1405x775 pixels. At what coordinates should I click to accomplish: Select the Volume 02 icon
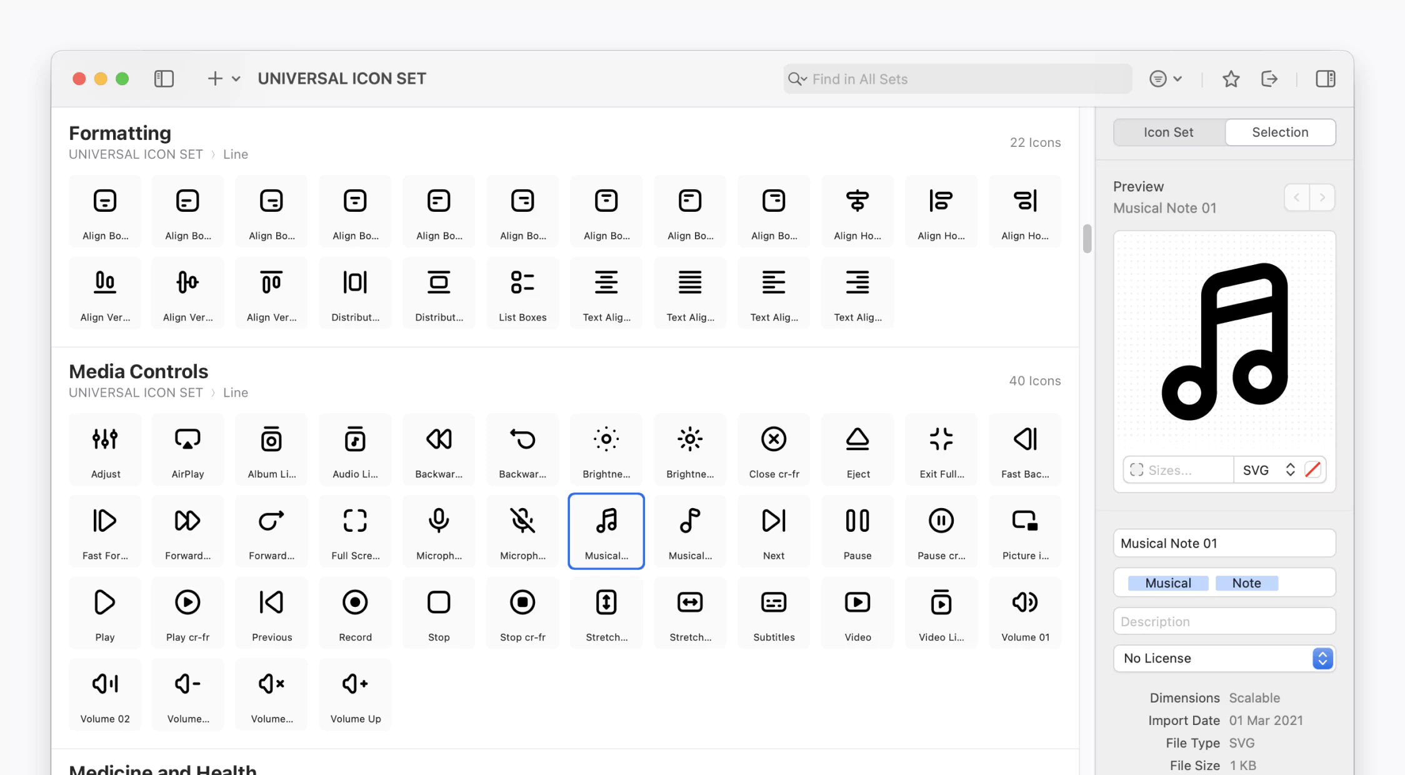[105, 694]
